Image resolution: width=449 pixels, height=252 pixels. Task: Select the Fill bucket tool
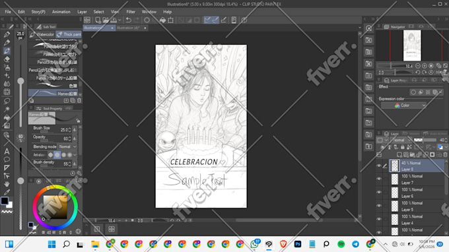point(7,117)
